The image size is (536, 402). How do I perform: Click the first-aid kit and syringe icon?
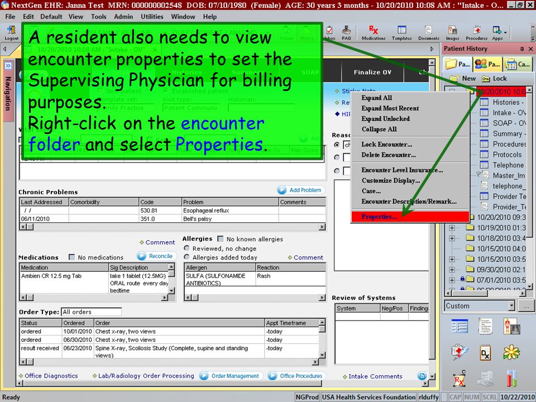pyautogui.click(x=460, y=352)
